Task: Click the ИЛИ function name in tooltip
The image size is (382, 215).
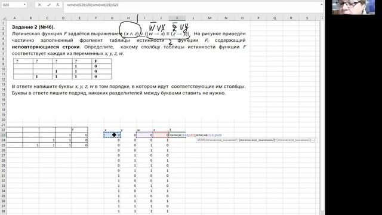Action: pyautogui.click(x=201, y=140)
